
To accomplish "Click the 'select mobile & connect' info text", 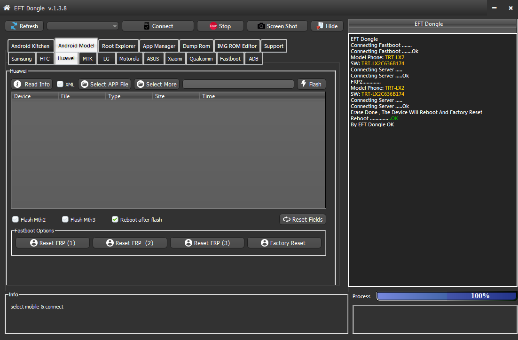I will coord(37,307).
